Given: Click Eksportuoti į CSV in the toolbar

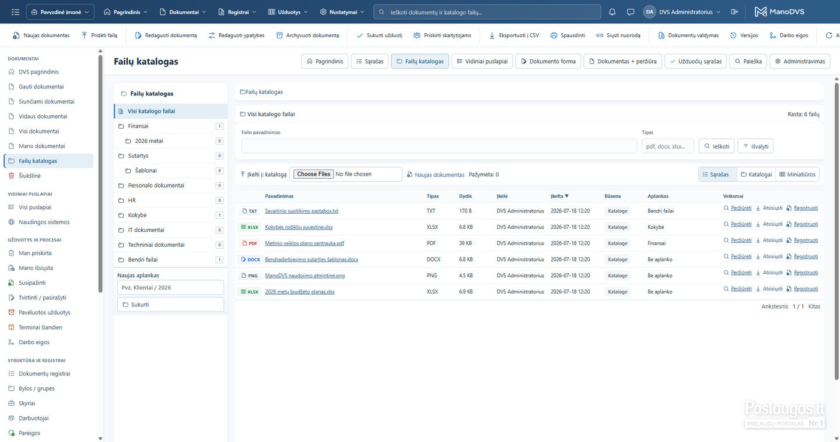Looking at the screenshot, I should [x=513, y=36].
